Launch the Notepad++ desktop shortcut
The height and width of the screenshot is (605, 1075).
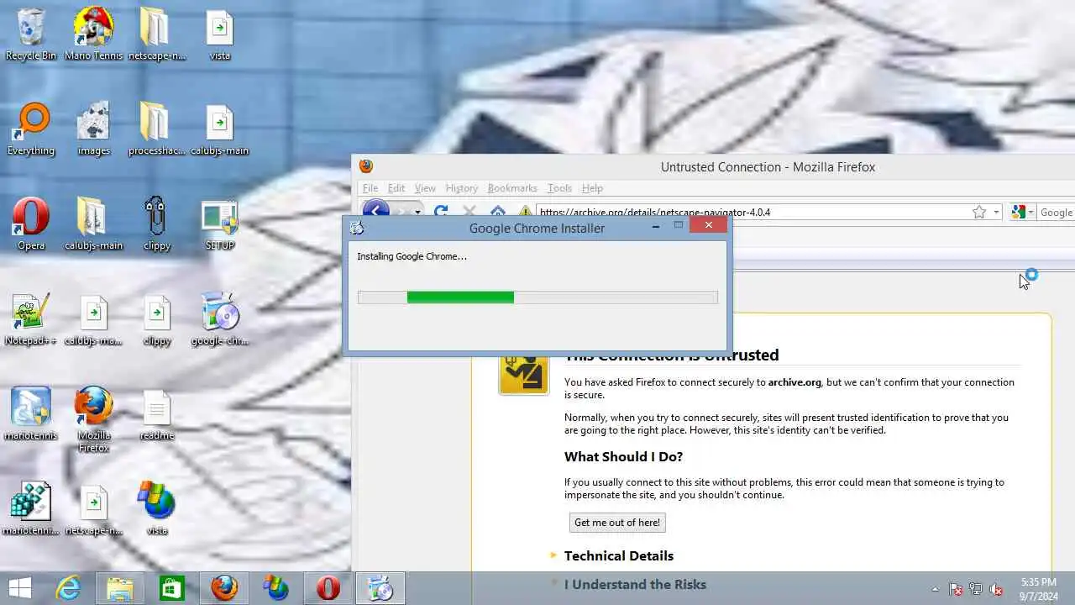(x=31, y=318)
